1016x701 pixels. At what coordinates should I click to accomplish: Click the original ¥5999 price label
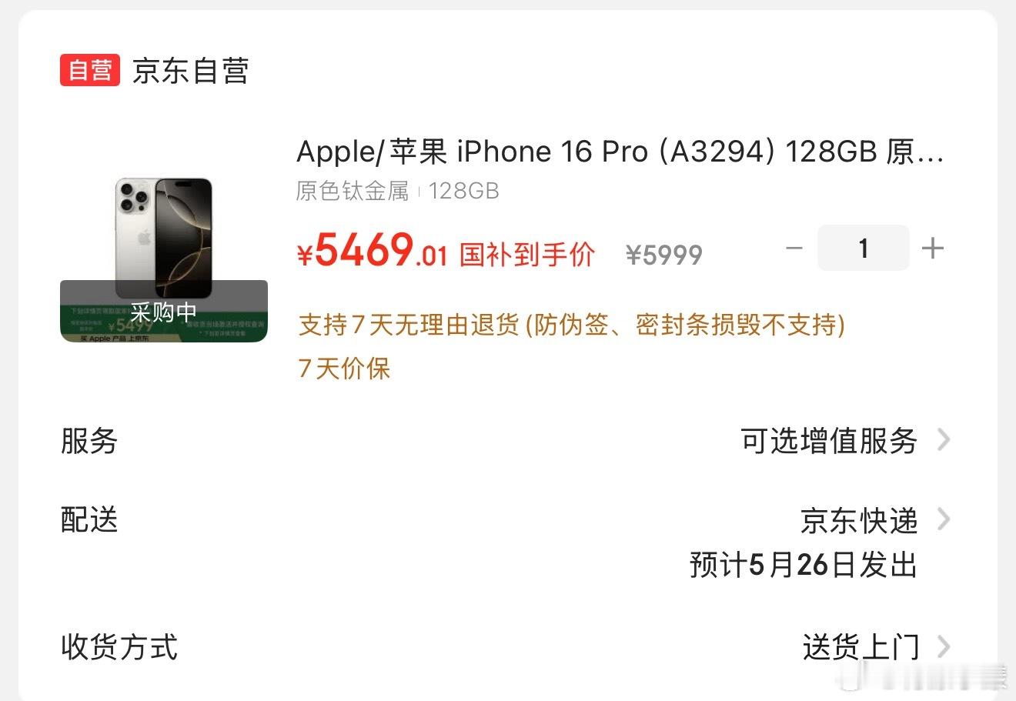pyautogui.click(x=664, y=255)
